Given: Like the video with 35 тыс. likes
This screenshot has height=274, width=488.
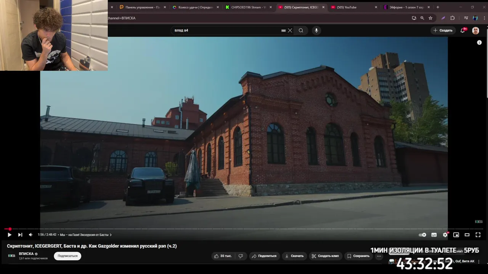Looking at the screenshot, I should (223, 256).
